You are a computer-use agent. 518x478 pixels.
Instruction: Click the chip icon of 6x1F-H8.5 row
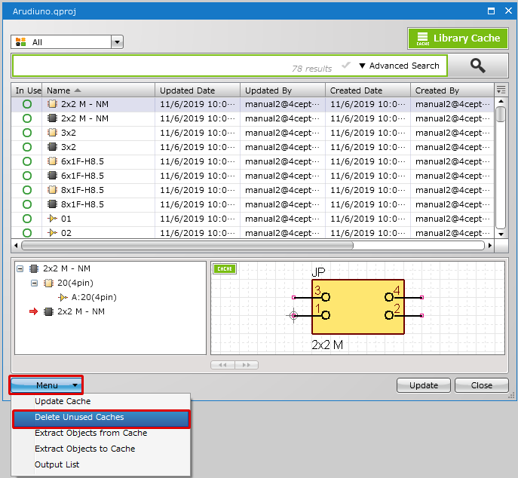52,161
